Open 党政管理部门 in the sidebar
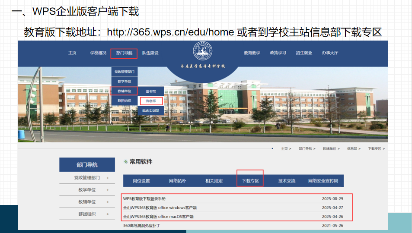This screenshot has height=233, width=412. pos(87,178)
